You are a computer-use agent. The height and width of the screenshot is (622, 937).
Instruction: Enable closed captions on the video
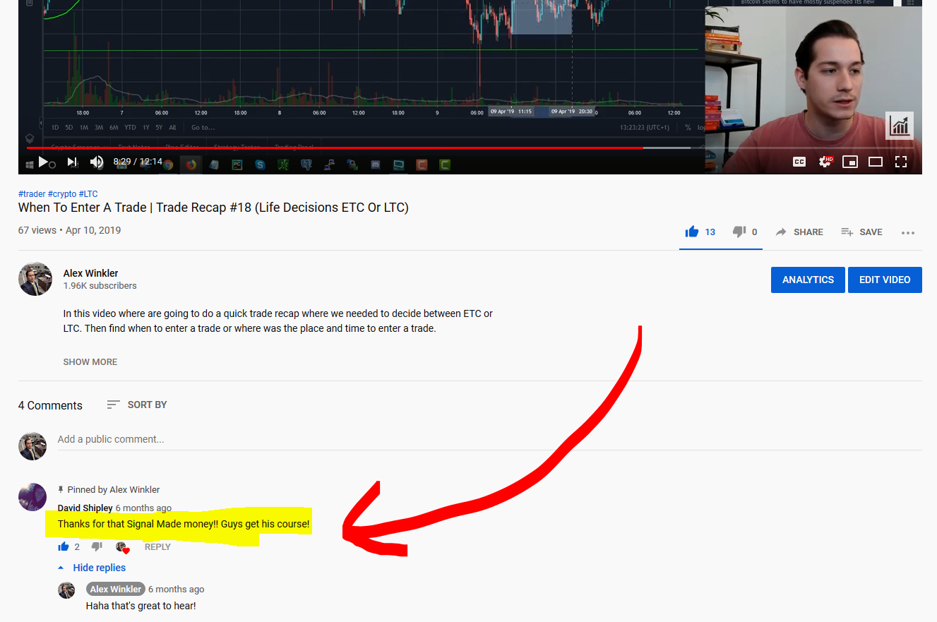[799, 161]
